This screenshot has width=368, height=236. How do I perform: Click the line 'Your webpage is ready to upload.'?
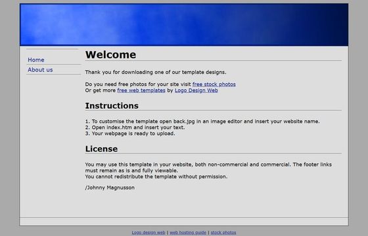click(x=130, y=134)
